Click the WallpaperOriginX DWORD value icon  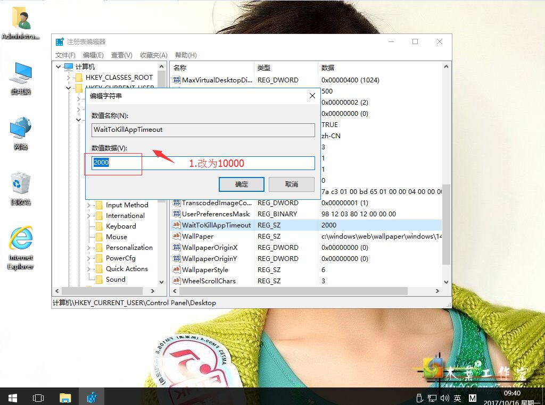pyautogui.click(x=177, y=248)
